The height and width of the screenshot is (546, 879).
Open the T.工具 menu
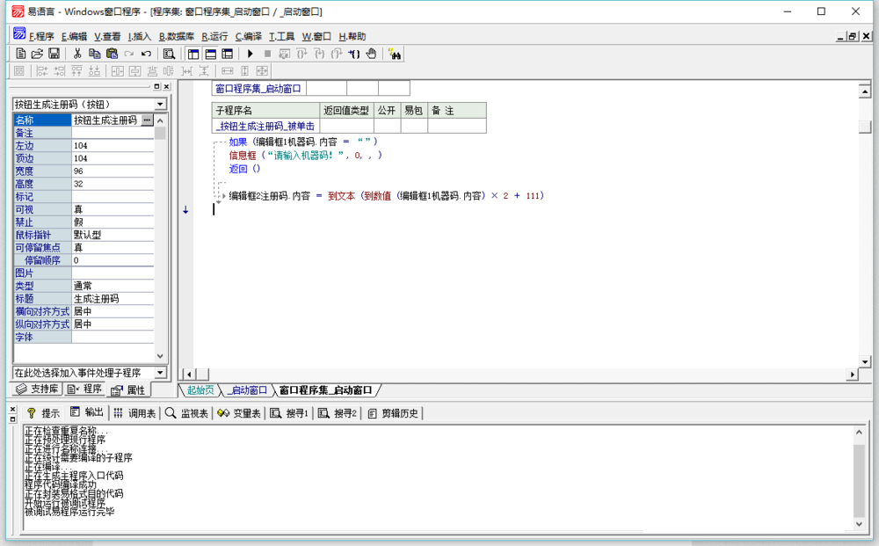pos(282,36)
